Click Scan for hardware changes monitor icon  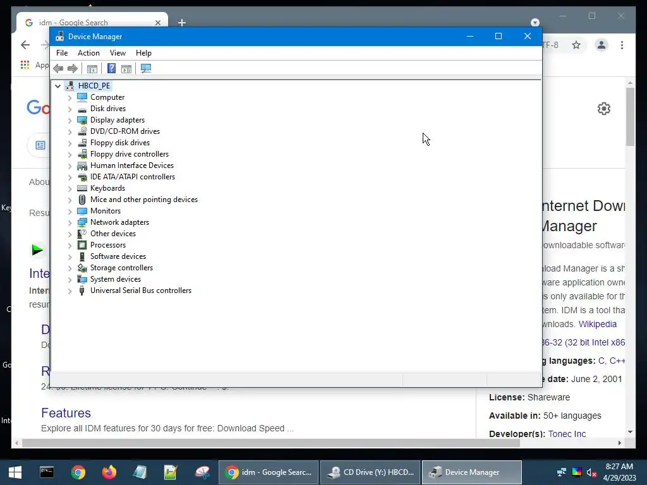[146, 68]
